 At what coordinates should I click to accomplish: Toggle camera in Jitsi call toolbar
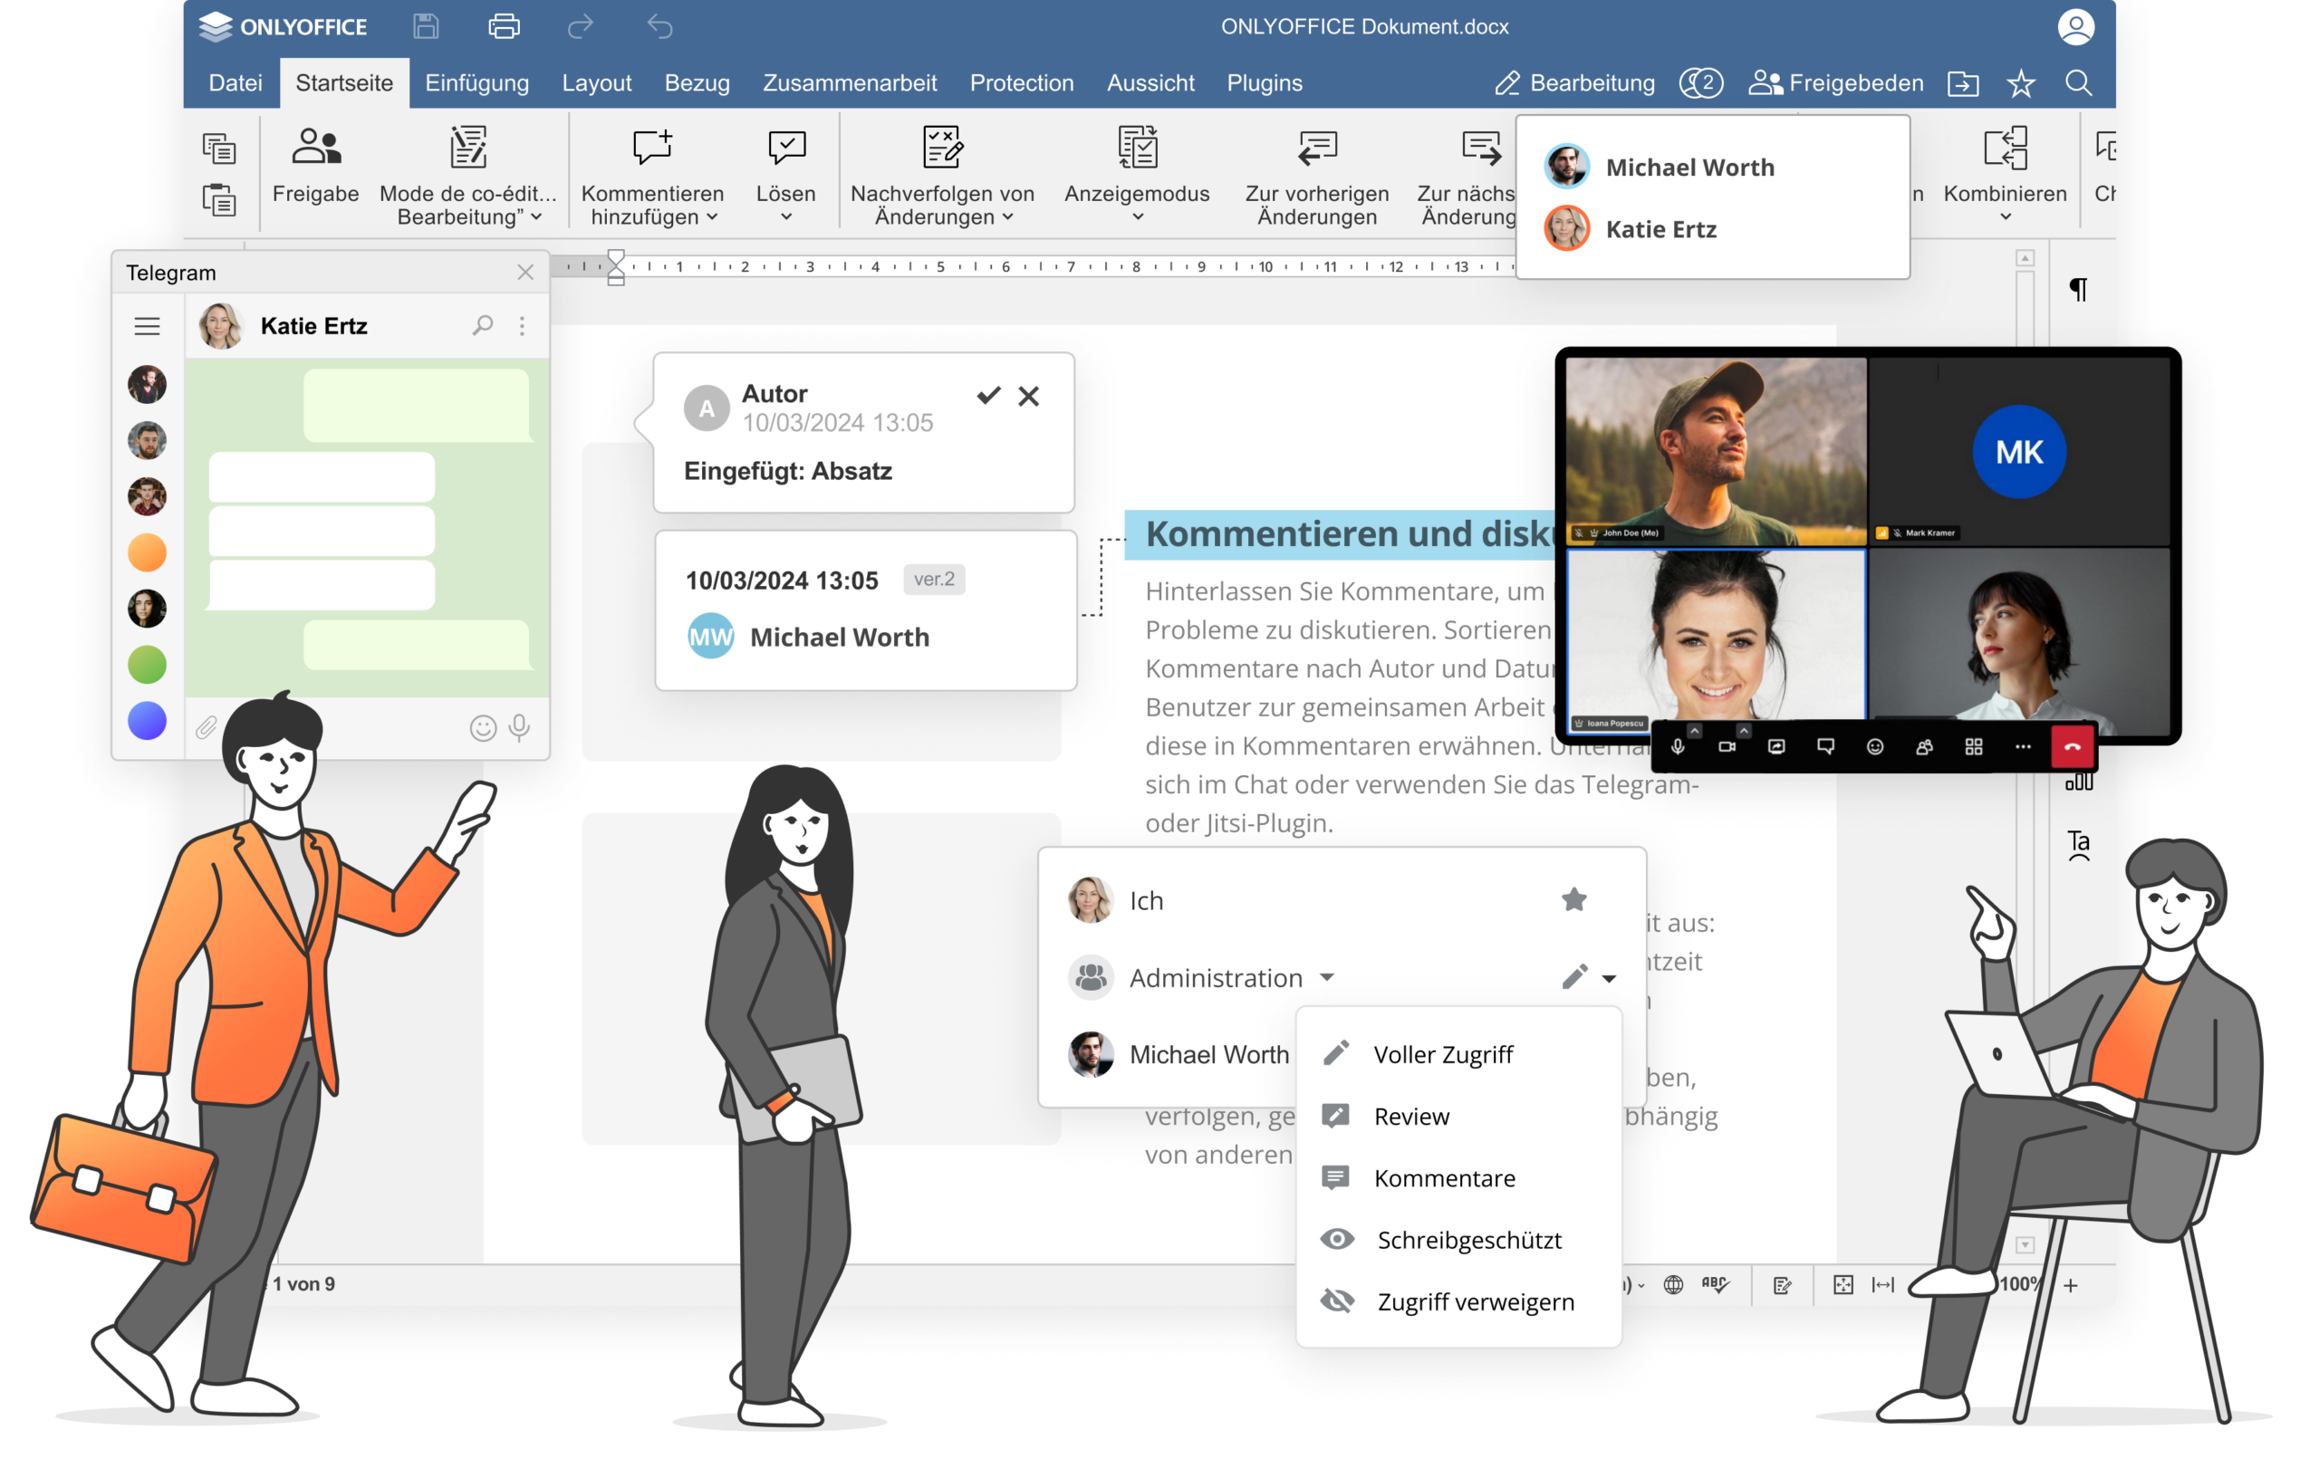click(1727, 746)
